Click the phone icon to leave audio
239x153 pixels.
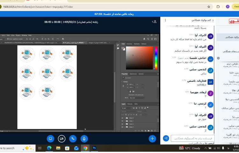73,139
